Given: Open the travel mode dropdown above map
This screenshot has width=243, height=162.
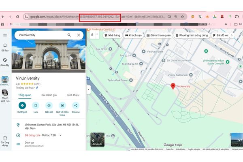Looking at the screenshot, I should coord(97,34).
